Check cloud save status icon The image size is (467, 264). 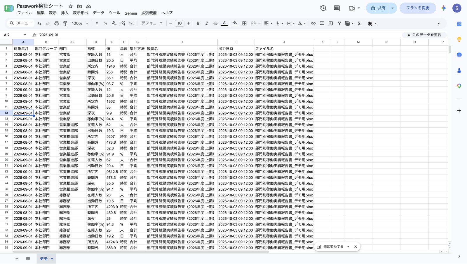coord(88,6)
